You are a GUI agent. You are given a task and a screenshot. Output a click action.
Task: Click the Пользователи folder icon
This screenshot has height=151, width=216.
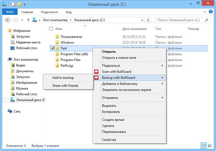coord(57,37)
